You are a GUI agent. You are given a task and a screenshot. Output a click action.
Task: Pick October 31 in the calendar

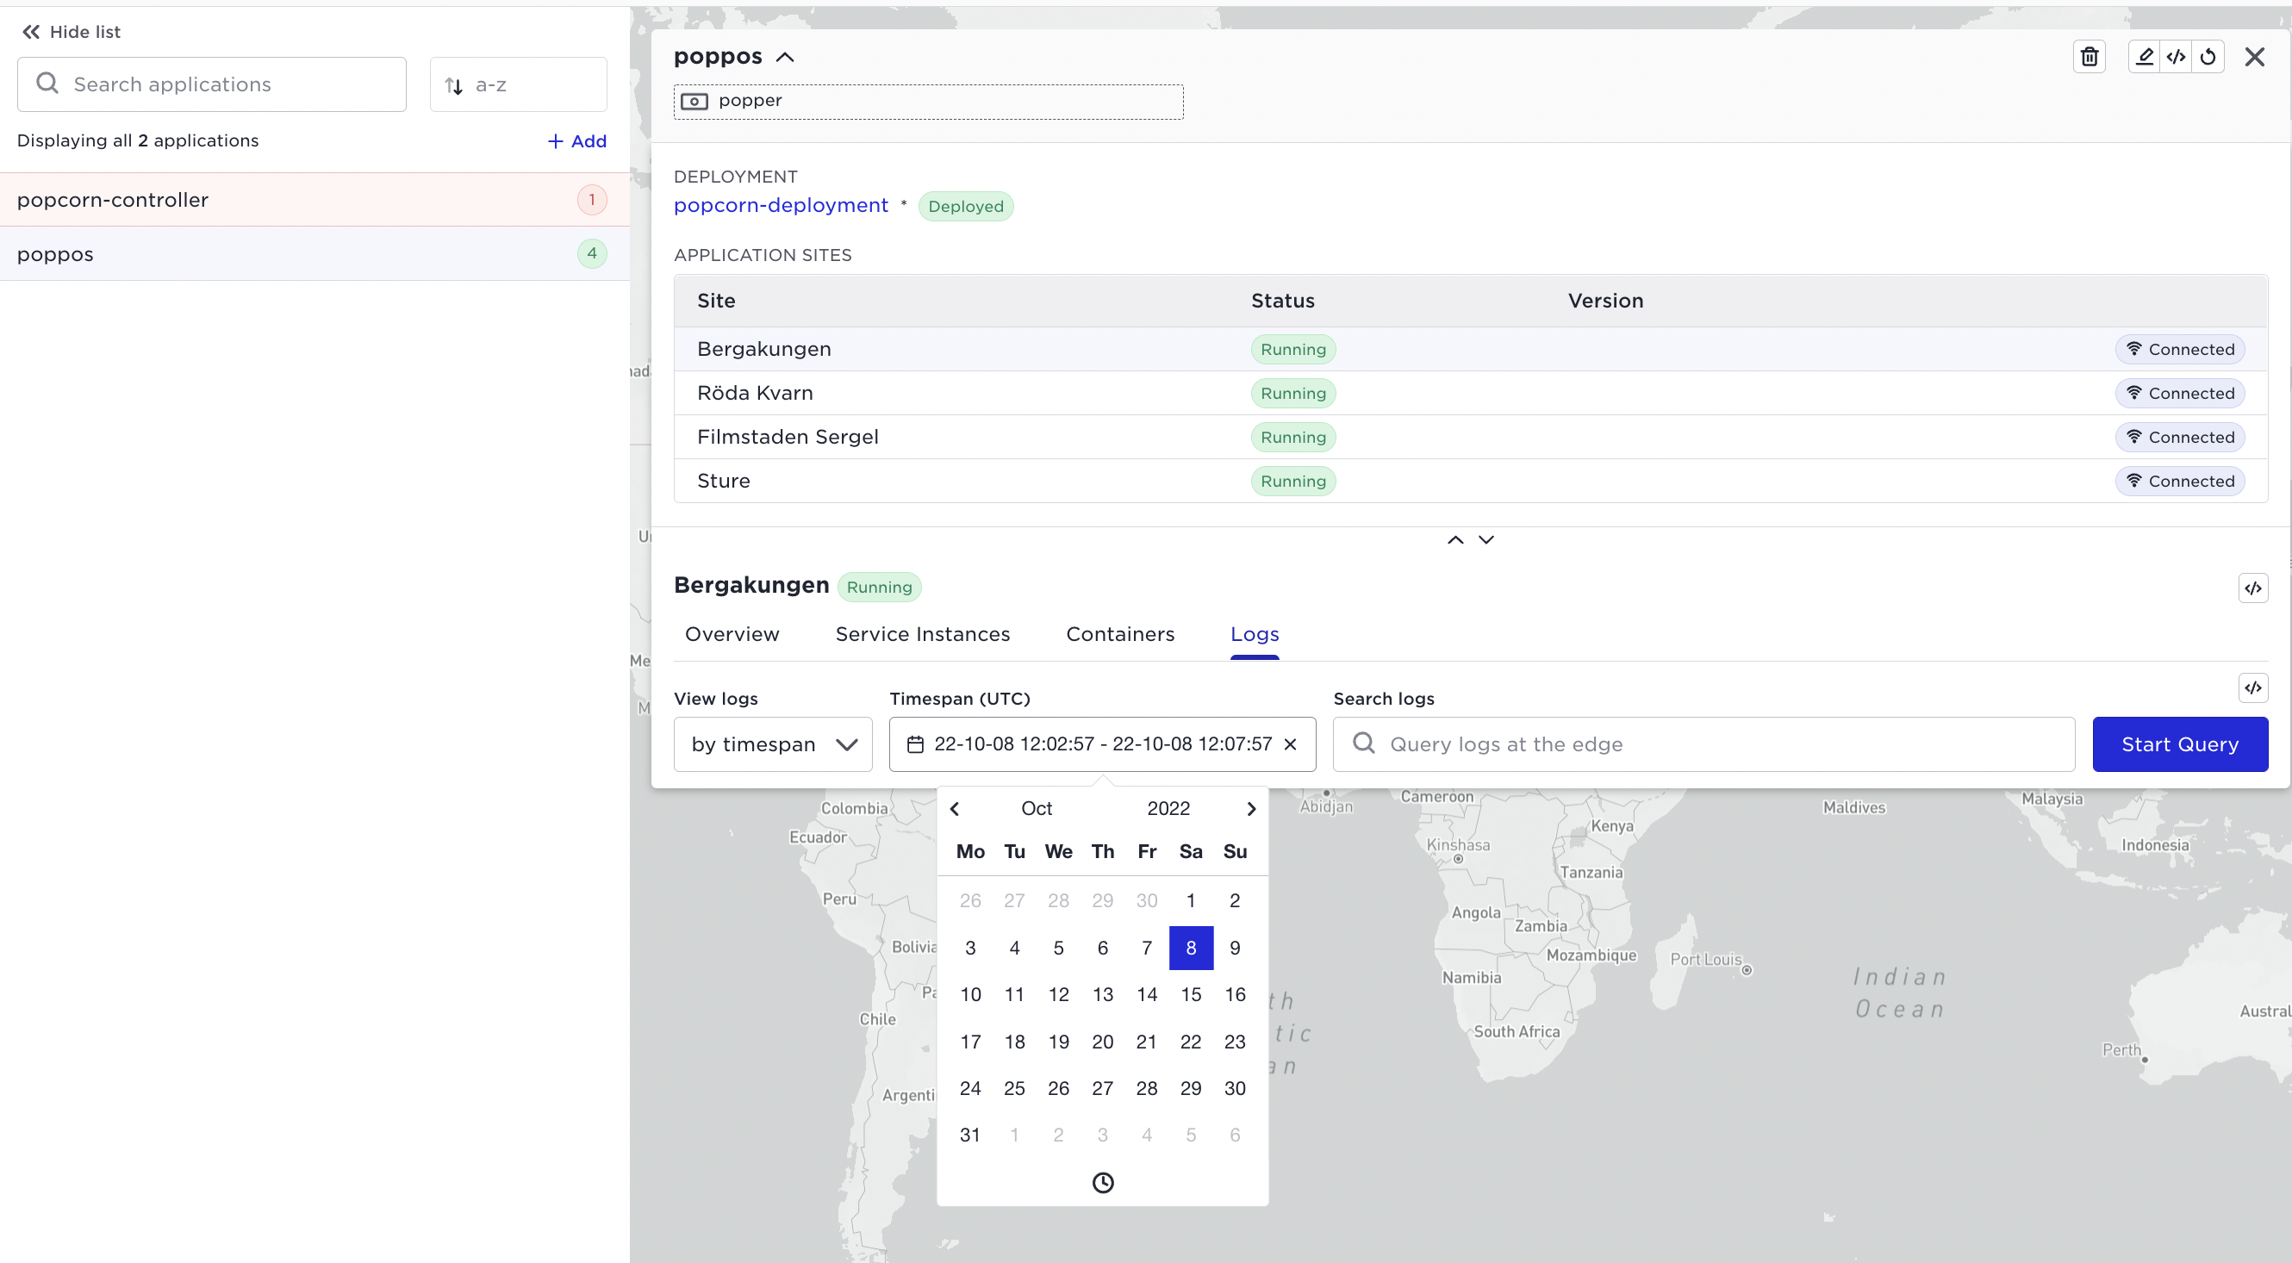pos(970,1135)
